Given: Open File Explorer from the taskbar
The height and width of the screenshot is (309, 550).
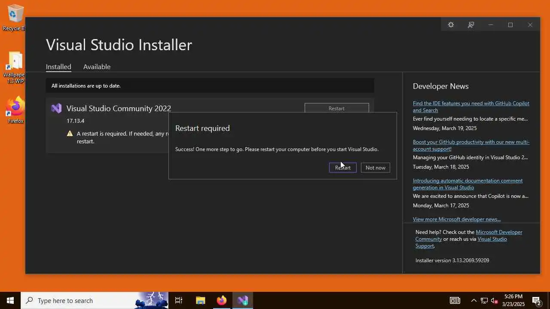Looking at the screenshot, I should pos(201,300).
